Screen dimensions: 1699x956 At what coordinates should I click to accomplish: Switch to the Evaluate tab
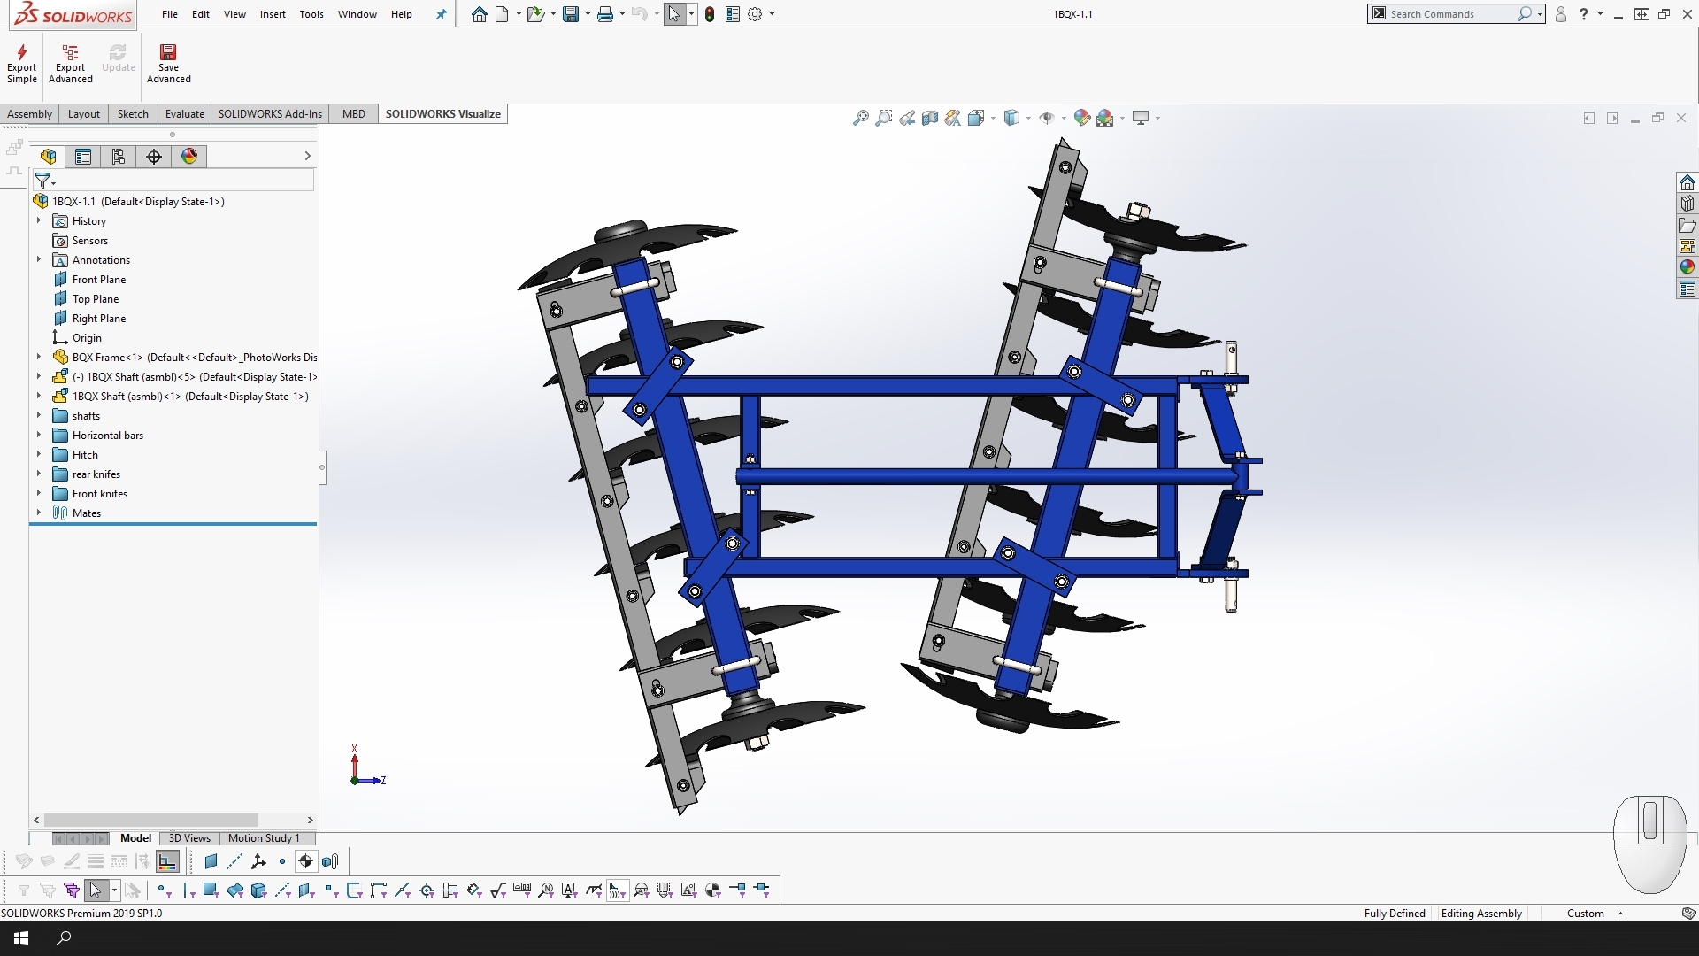coord(184,114)
